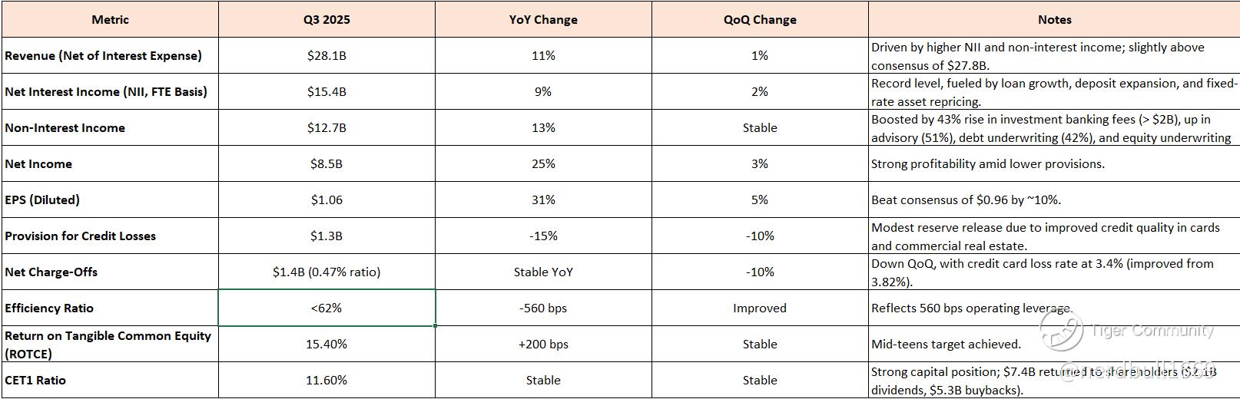
Task: Select the 'Beat consensus of $0.96' note cell
Action: (x=1054, y=200)
